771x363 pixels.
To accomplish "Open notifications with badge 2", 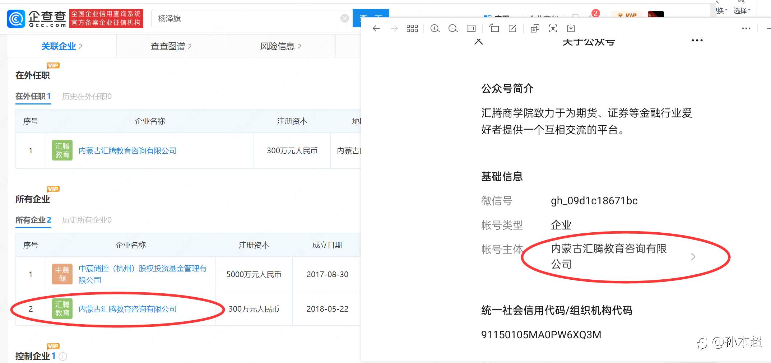I will pyautogui.click(x=595, y=14).
